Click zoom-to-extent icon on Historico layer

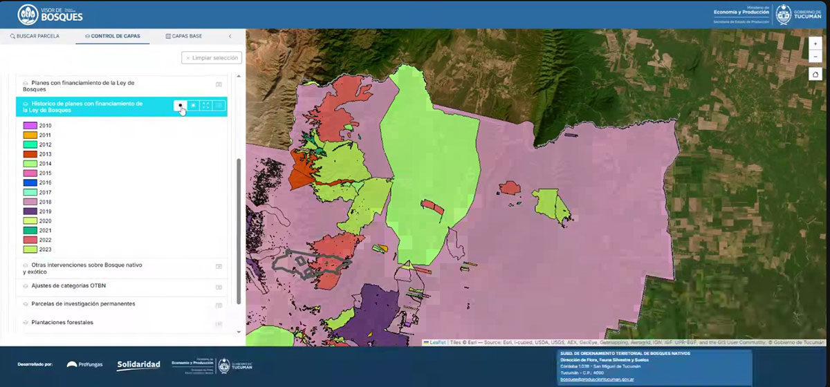point(206,106)
